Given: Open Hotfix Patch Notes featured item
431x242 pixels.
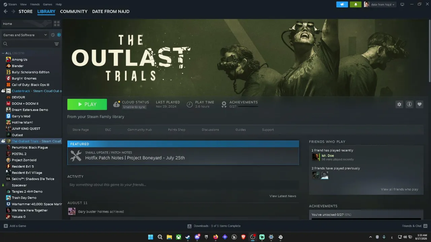Looking at the screenshot, I should click(183, 153).
